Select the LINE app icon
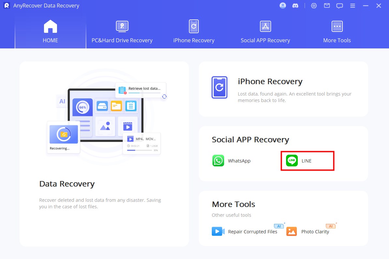 (x=292, y=161)
